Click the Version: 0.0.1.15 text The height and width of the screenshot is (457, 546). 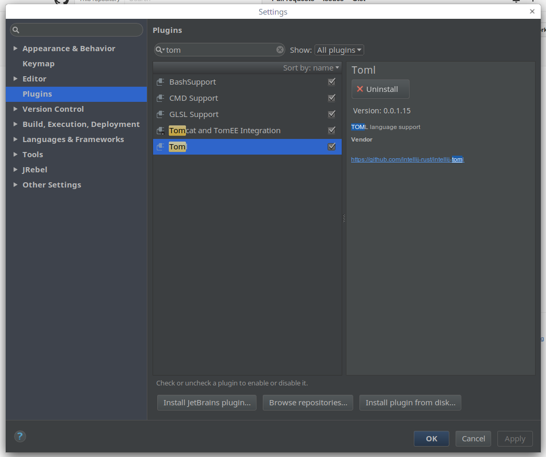(381, 111)
